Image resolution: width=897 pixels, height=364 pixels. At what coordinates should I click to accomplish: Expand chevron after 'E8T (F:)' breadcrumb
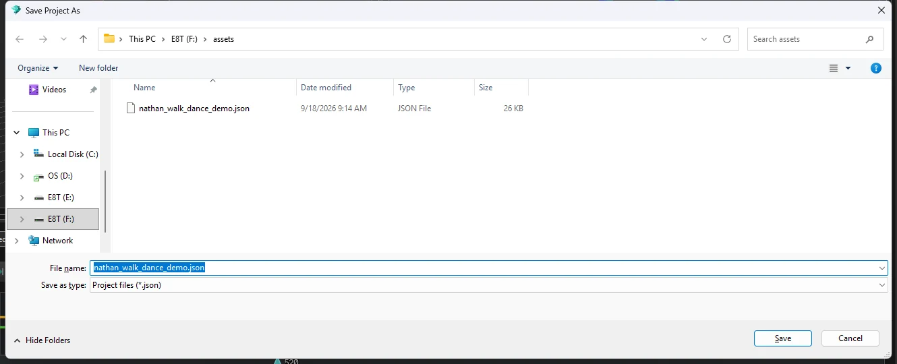pos(206,39)
